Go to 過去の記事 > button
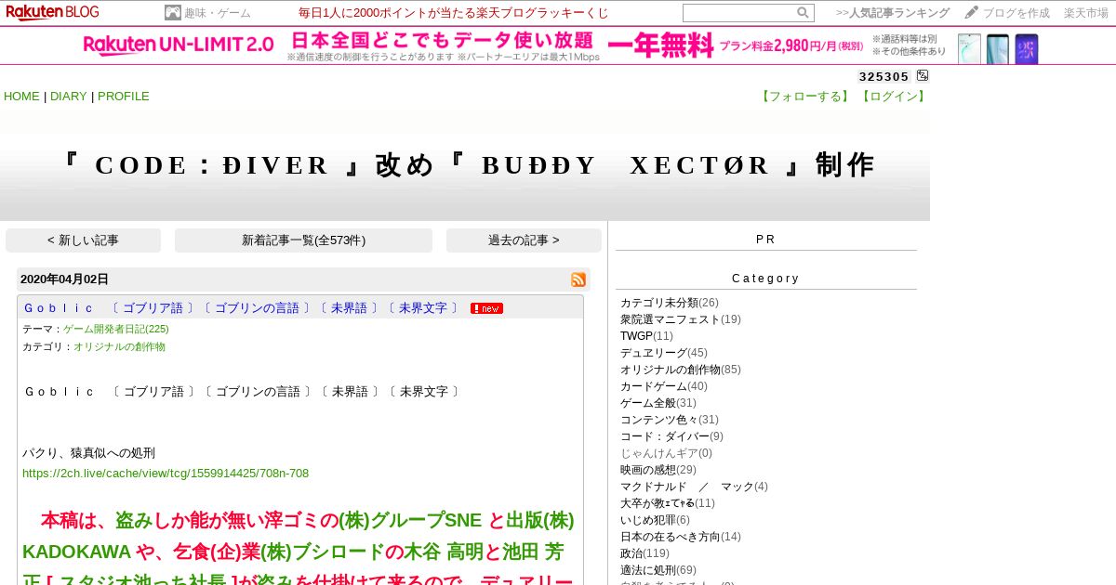Viewport: 1116px width, 585px height. 524,240
